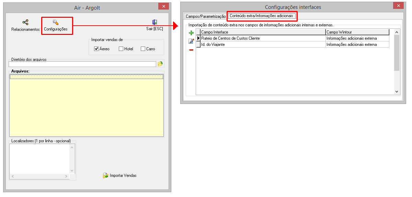Viewport: 412px width, 197px height.
Task: Edit selected row with pencil icon
Action: pyautogui.click(x=191, y=41)
